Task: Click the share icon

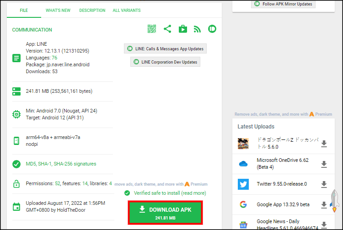Action: 167,29
